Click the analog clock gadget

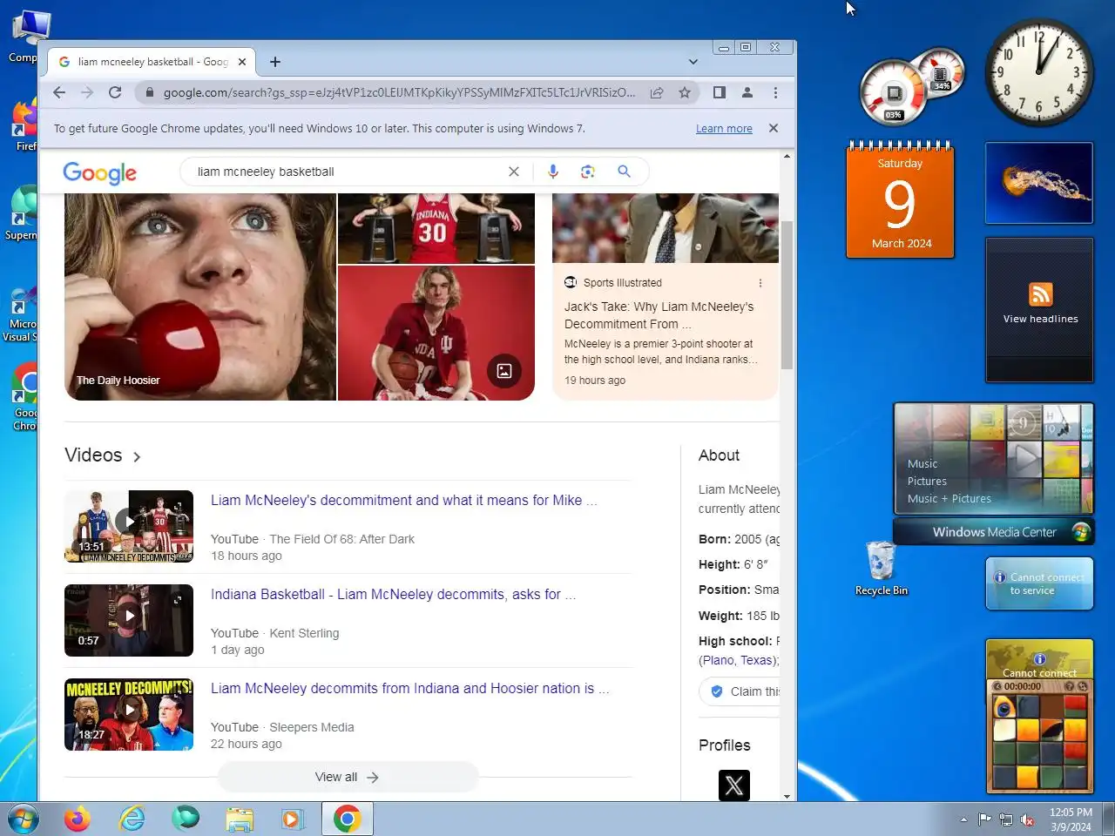1039,73
